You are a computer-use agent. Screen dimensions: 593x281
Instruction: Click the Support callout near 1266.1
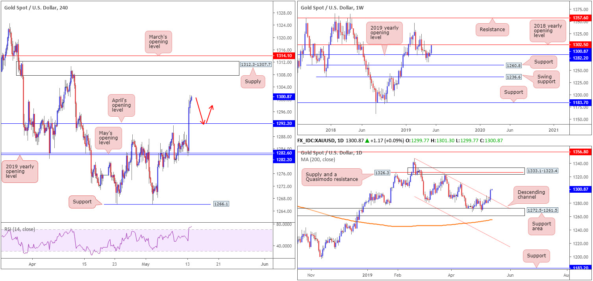tap(82, 202)
